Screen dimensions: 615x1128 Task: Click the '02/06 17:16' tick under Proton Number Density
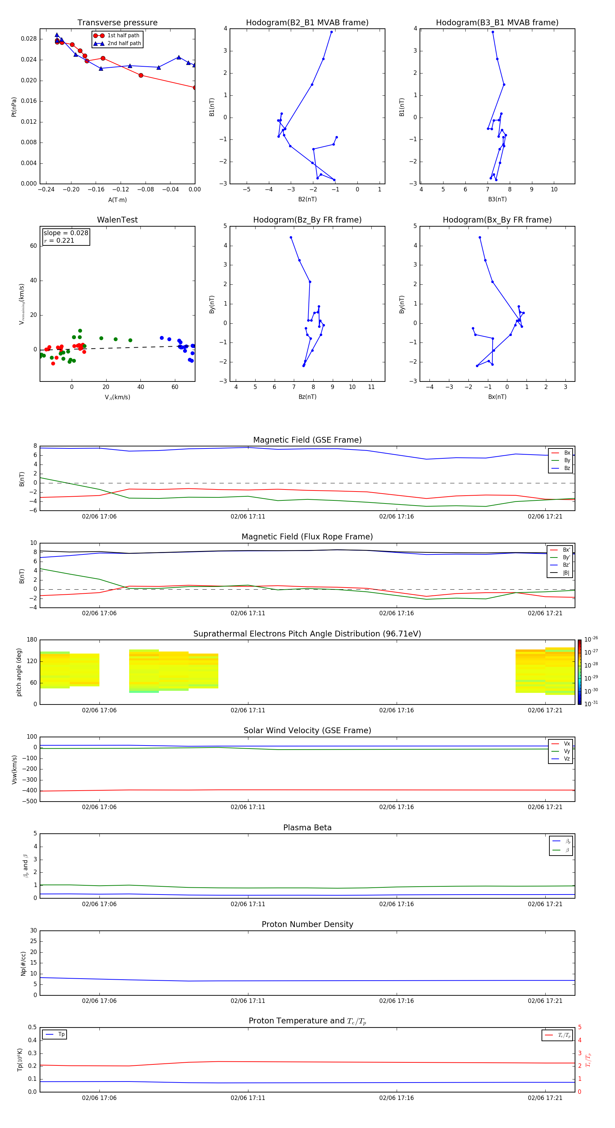(x=396, y=1001)
